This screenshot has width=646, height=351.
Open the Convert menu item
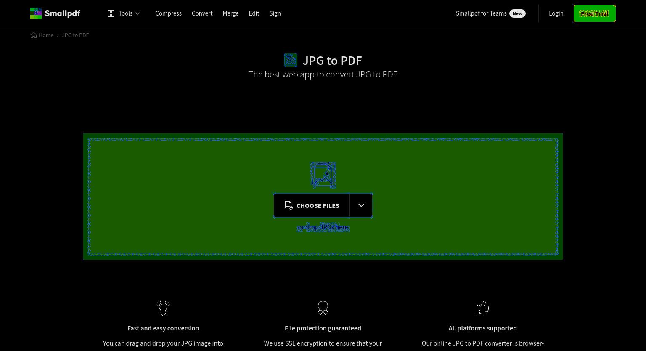click(202, 13)
